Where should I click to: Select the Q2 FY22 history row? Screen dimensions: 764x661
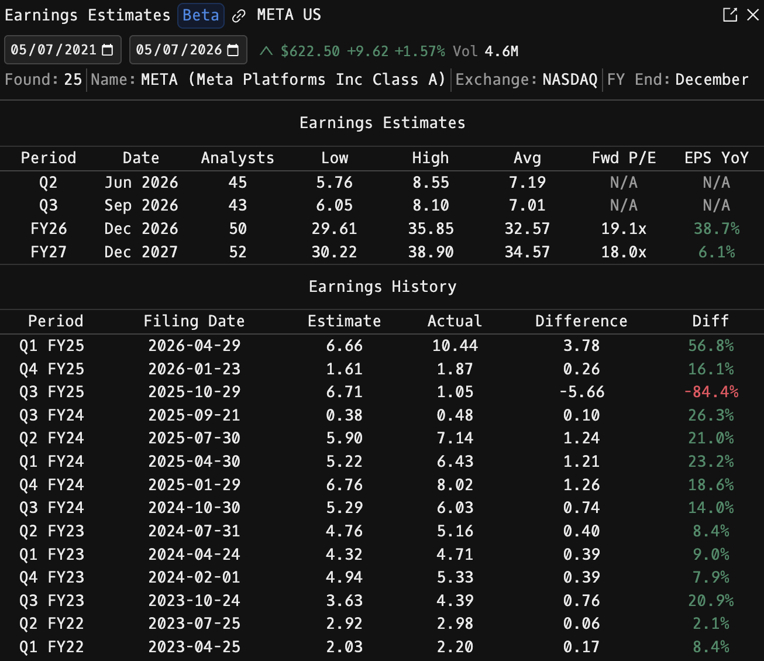pos(382,624)
